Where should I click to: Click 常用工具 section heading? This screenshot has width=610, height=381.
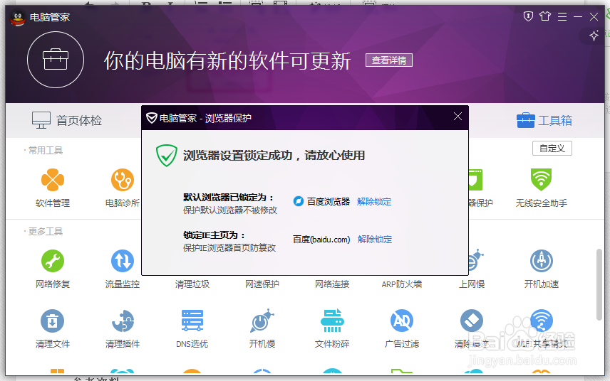click(x=46, y=150)
